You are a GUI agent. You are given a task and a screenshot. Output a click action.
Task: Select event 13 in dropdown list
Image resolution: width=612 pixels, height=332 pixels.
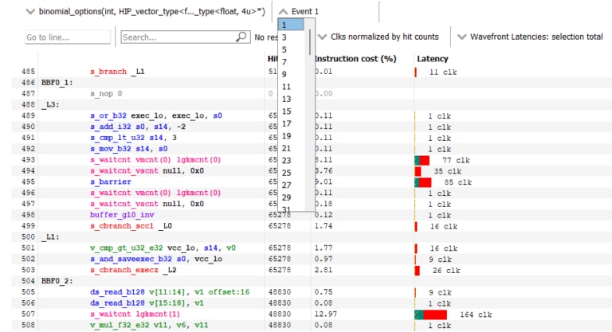coord(291,99)
